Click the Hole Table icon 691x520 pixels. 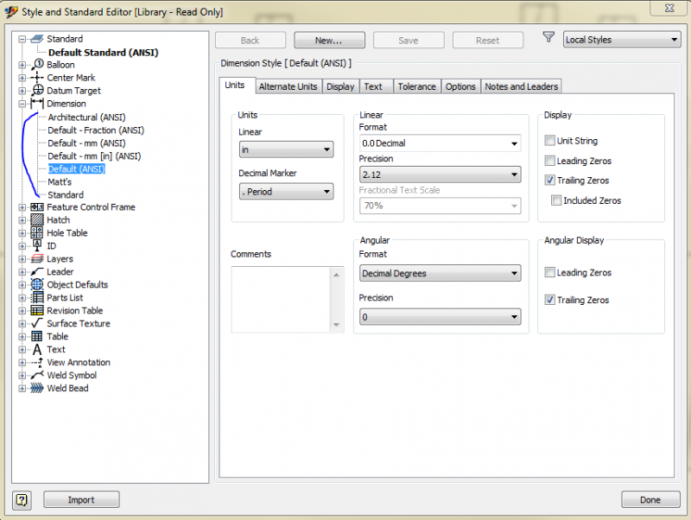(x=37, y=233)
